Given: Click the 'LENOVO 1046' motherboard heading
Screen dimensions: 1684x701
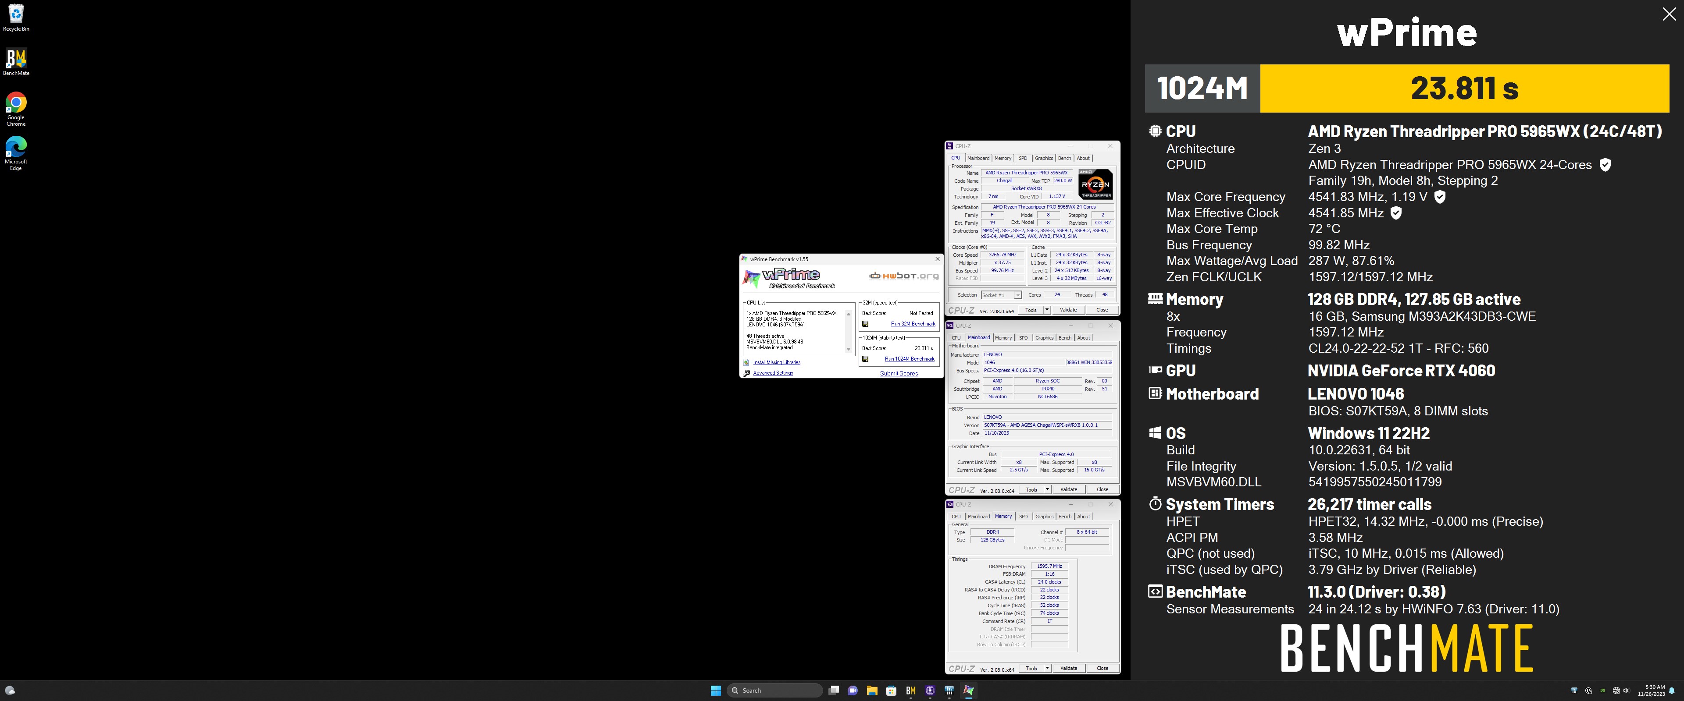Looking at the screenshot, I should pos(1355,394).
